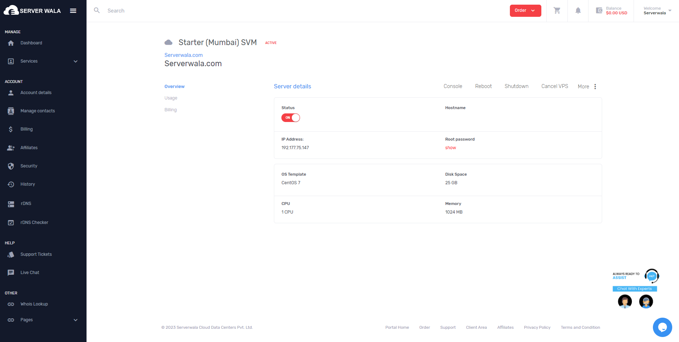
Task: Click the wallet balance icon
Action: click(x=599, y=10)
